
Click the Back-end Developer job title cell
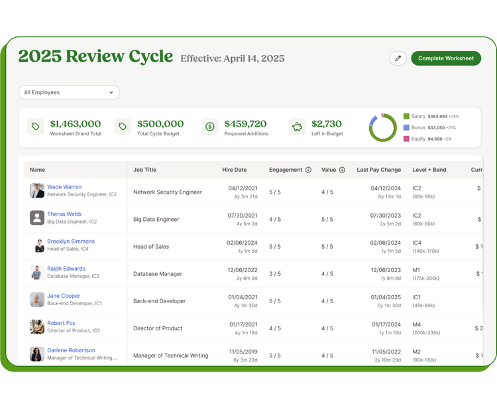click(159, 301)
